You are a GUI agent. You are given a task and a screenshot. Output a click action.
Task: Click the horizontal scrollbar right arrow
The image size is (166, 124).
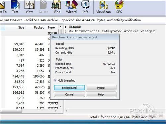56,111
